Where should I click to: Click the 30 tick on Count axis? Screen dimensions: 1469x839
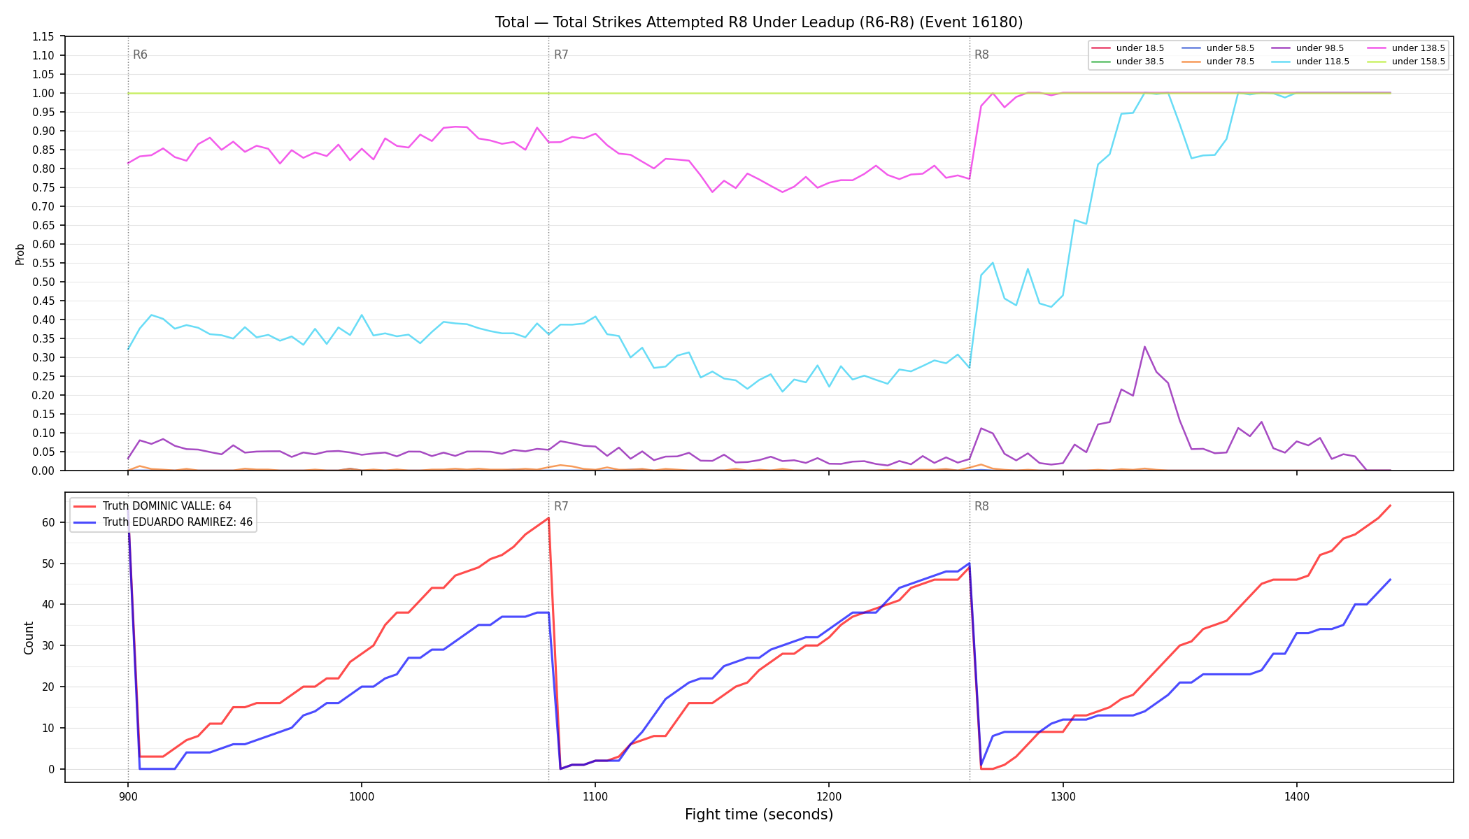[48, 645]
